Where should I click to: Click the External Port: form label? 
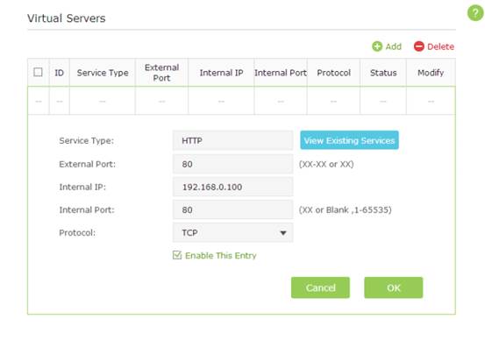[x=87, y=164]
